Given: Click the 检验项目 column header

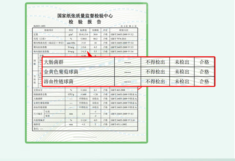Looking at the screenshot, I should 49,30.
